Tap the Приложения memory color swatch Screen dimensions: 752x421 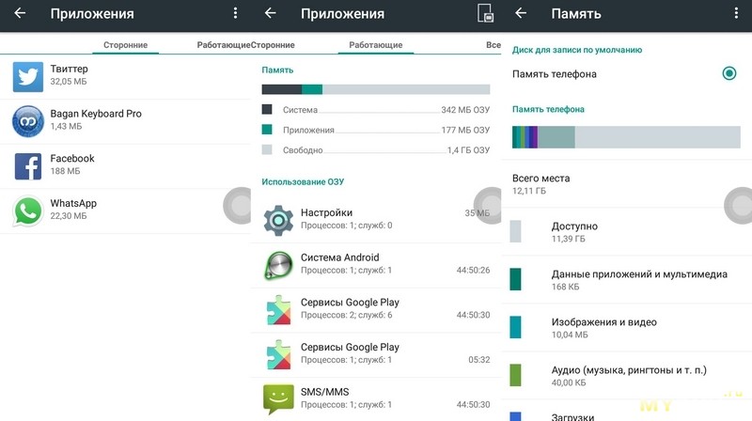click(x=267, y=130)
